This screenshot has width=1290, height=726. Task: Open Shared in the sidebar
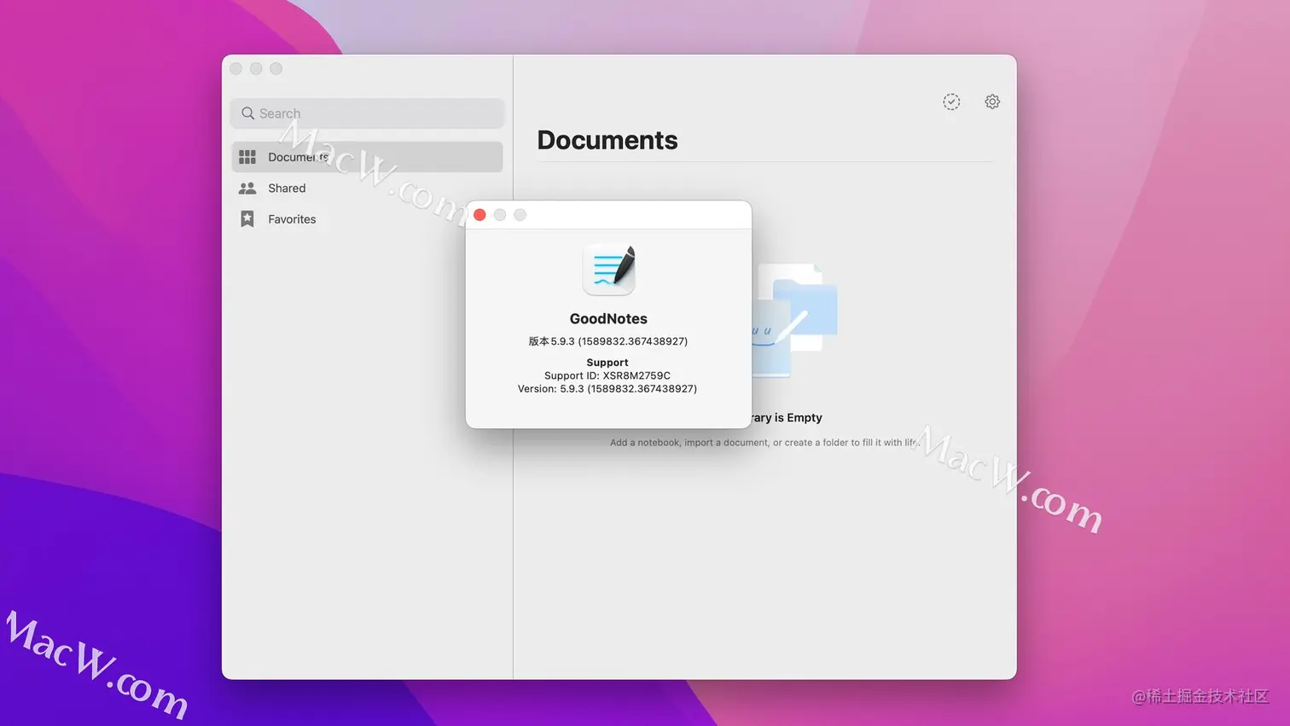[x=367, y=188]
